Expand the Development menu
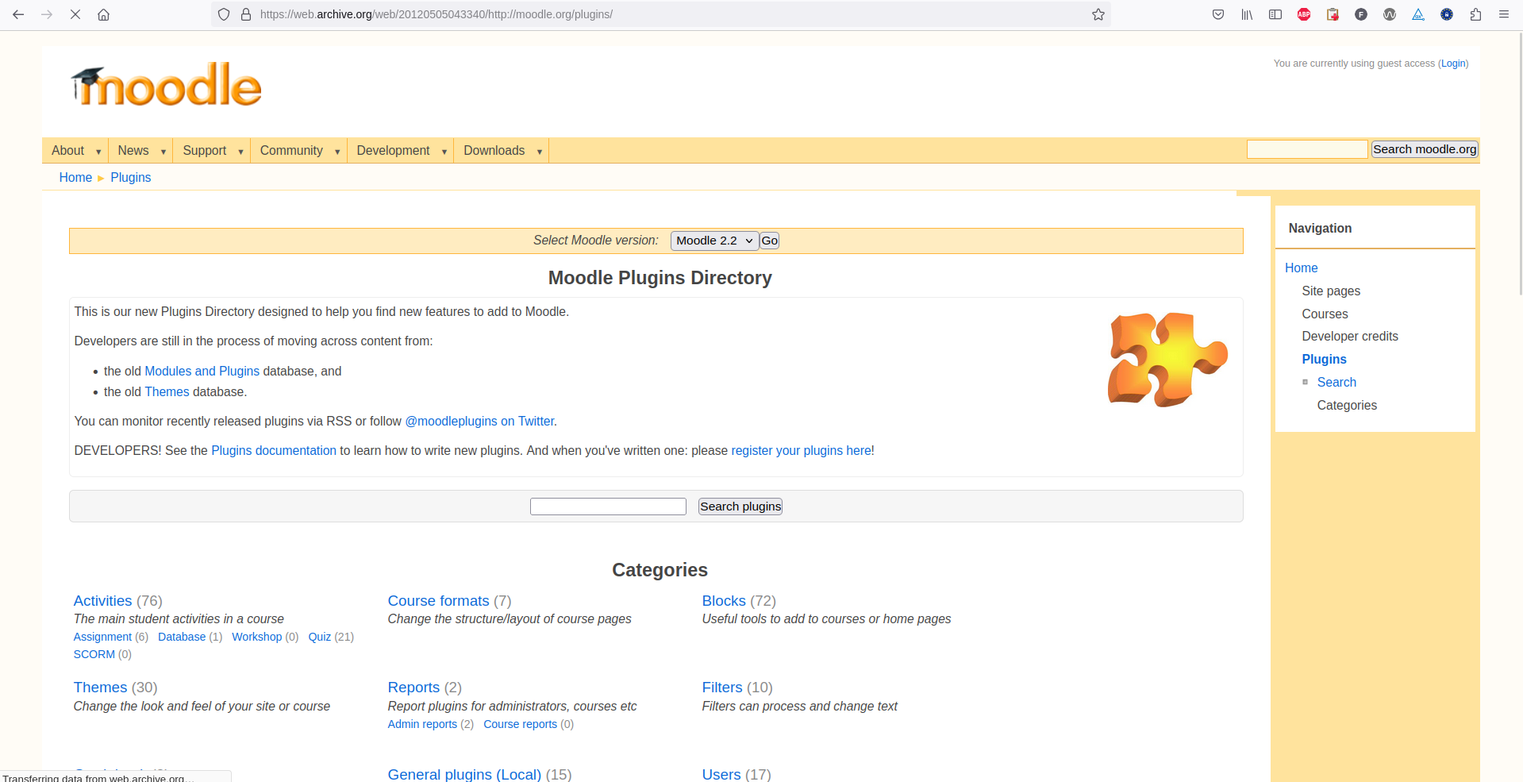 tap(401, 151)
